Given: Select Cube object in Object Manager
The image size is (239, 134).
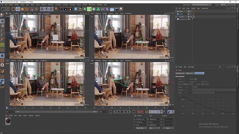Looking at the screenshot, I should 181,14.
